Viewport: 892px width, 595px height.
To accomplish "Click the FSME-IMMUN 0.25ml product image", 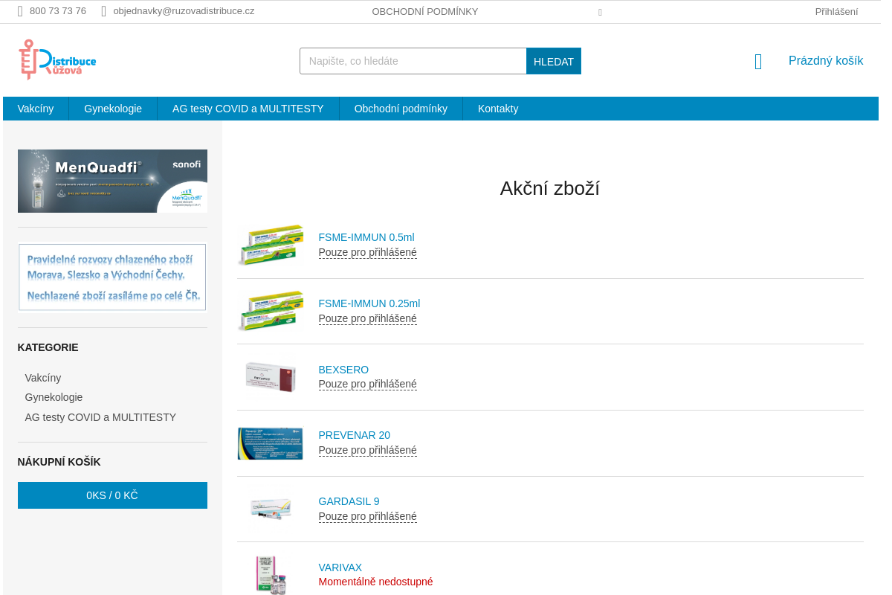I will pyautogui.click(x=271, y=311).
